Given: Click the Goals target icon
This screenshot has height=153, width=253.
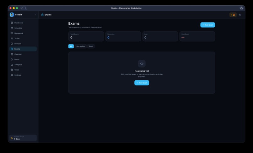Looking at the screenshot, I should [x=12, y=70].
